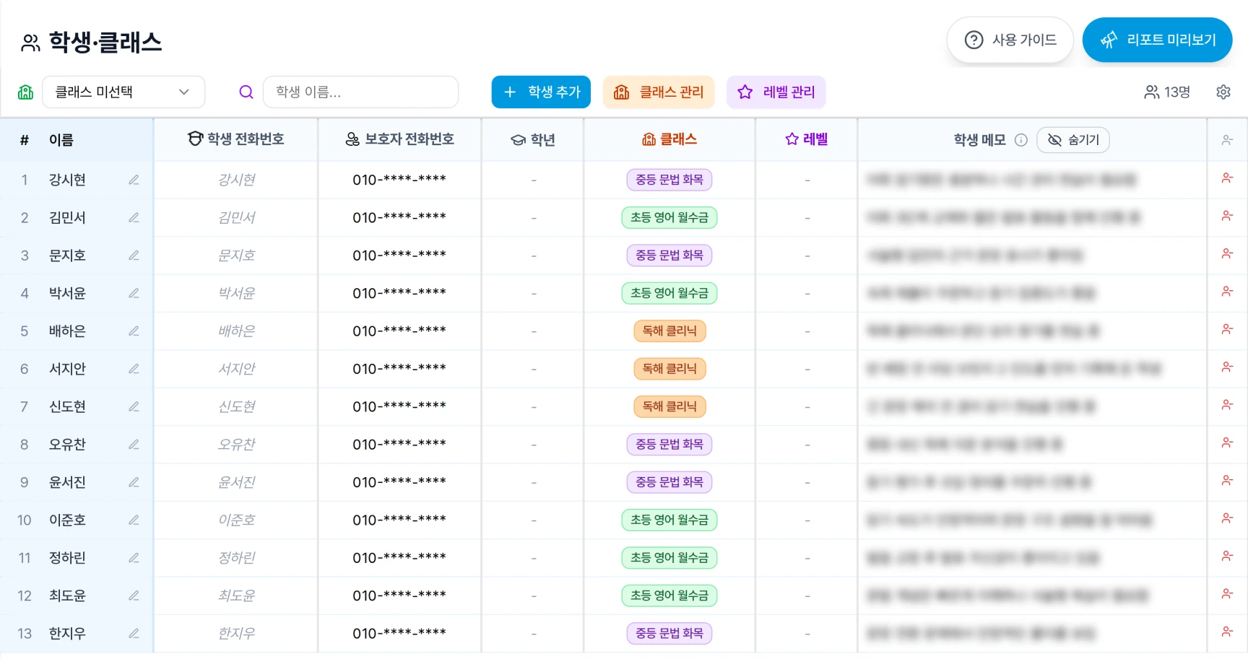The width and height of the screenshot is (1248, 659).
Task: Click class tag 중등 문법 화목 for 한지우
Action: tap(669, 634)
